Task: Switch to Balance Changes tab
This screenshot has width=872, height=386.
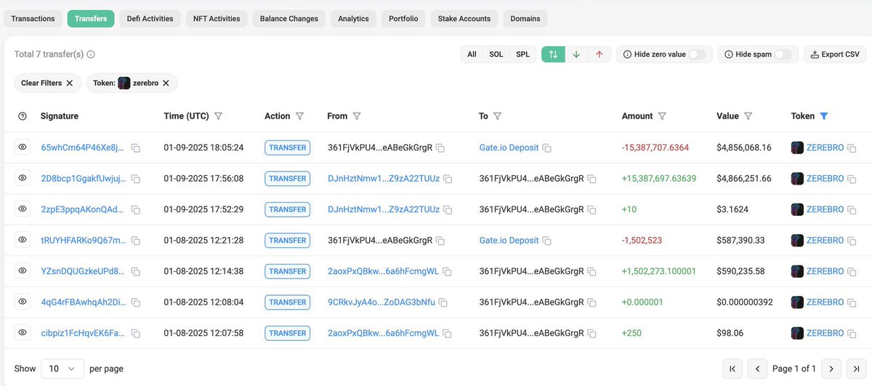Action: [289, 19]
